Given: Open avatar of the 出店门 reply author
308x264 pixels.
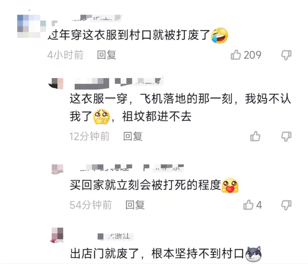Looking at the screenshot, I should 57,235.
